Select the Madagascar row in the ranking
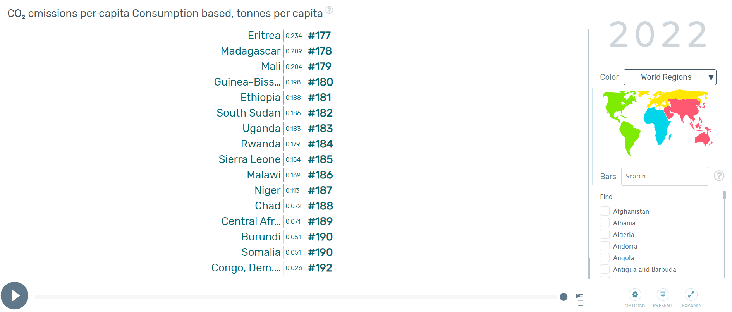 point(251,51)
